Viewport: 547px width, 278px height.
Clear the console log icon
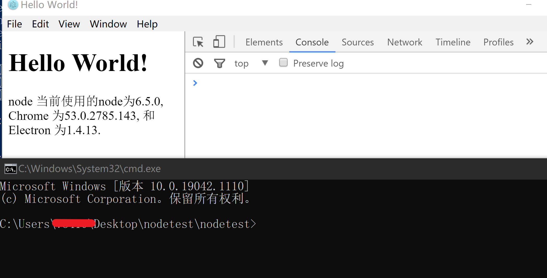[x=198, y=63]
